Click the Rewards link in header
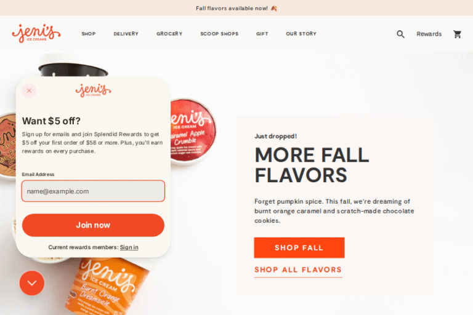Screen dimensions: 473x315 click(429, 34)
